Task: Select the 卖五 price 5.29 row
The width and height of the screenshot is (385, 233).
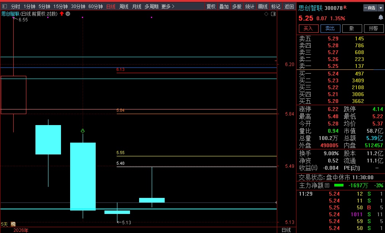Action: (340, 39)
